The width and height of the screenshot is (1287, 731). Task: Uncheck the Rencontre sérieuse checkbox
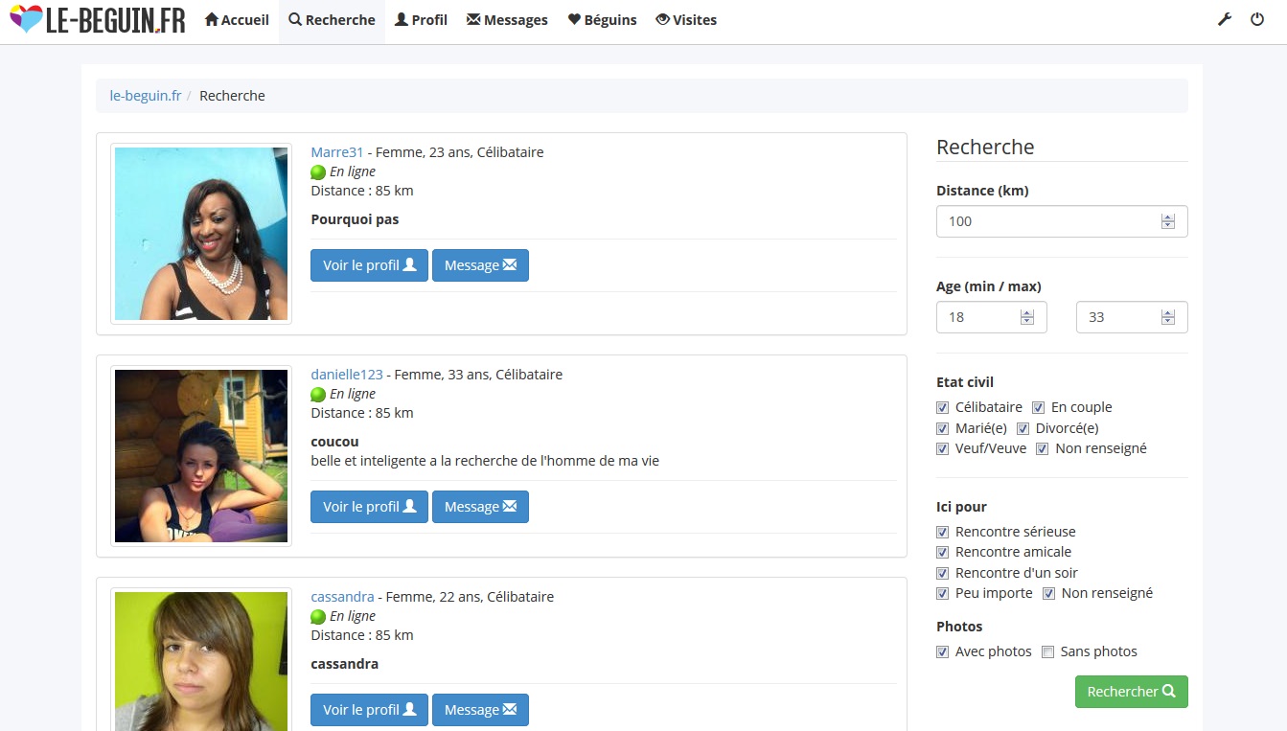(943, 533)
